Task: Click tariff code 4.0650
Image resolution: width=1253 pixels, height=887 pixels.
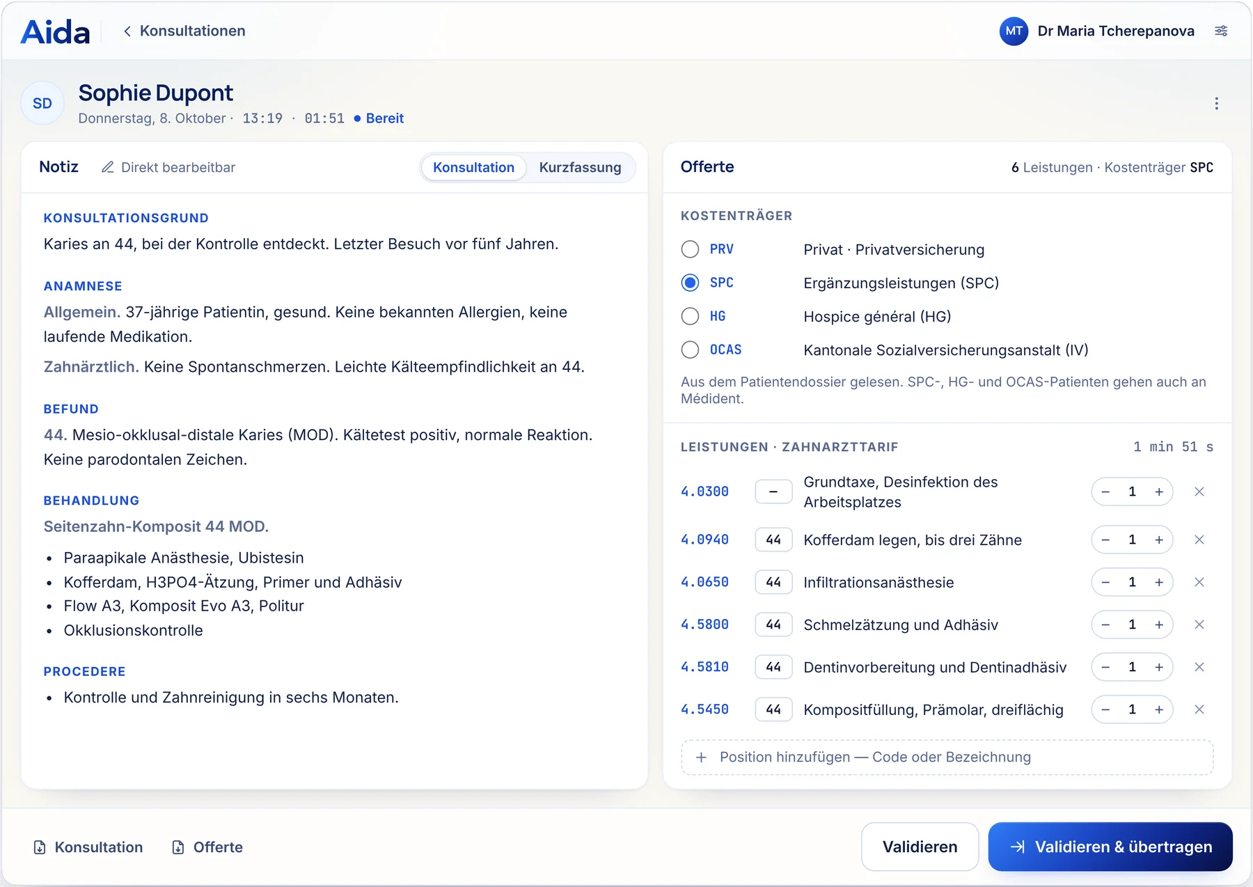Action: pos(704,582)
